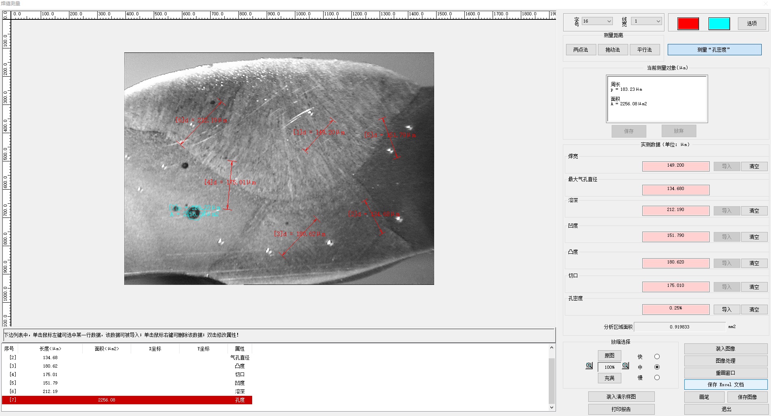Image resolution: width=771 pixels, height=416 pixels.
Task: Clear the 切口 value with 清空
Action: click(x=754, y=287)
